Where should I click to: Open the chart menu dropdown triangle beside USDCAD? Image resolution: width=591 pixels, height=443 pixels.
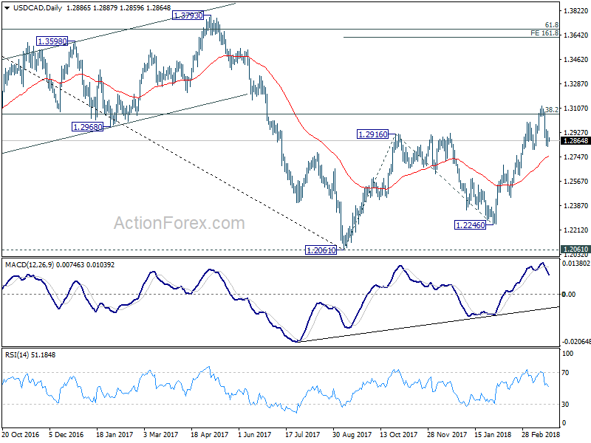[x=7, y=8]
